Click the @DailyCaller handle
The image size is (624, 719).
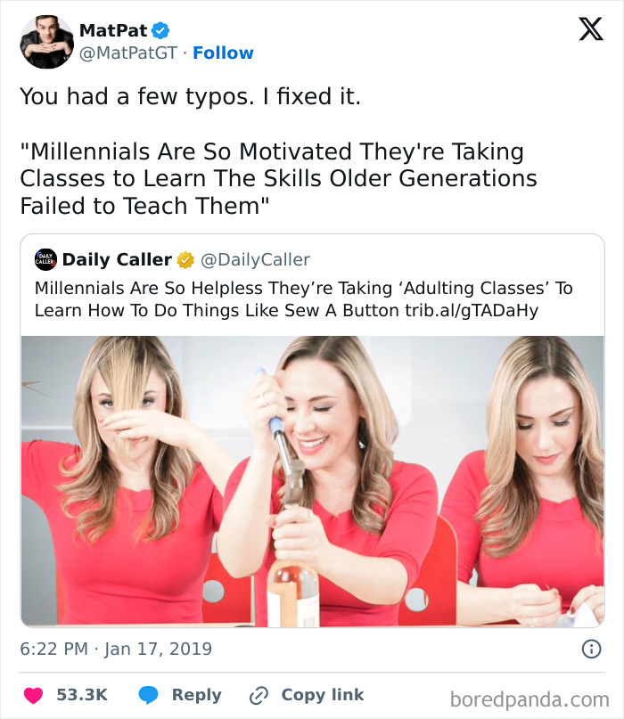click(x=255, y=260)
